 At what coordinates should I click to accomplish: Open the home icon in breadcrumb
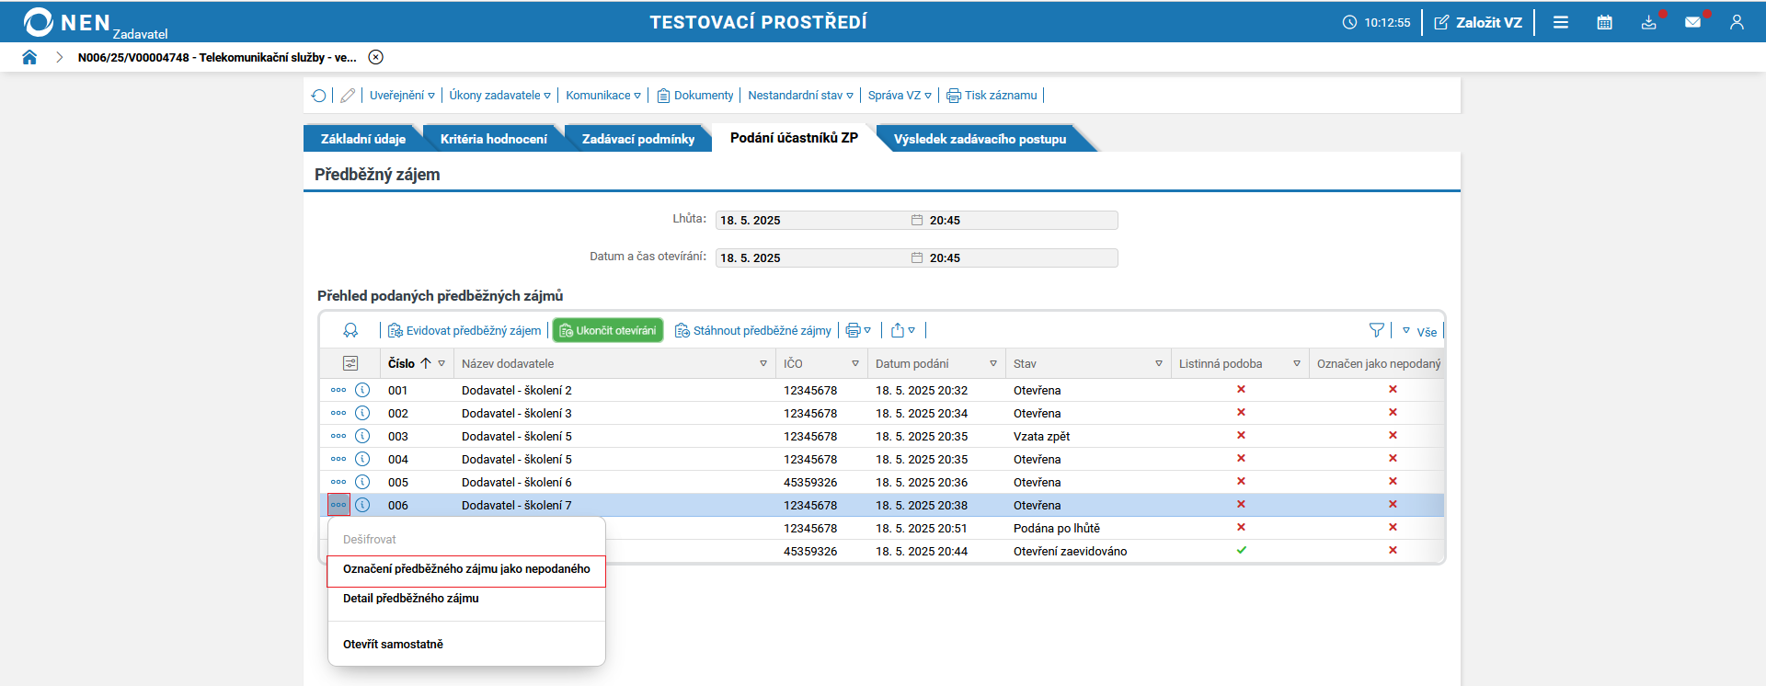click(29, 57)
